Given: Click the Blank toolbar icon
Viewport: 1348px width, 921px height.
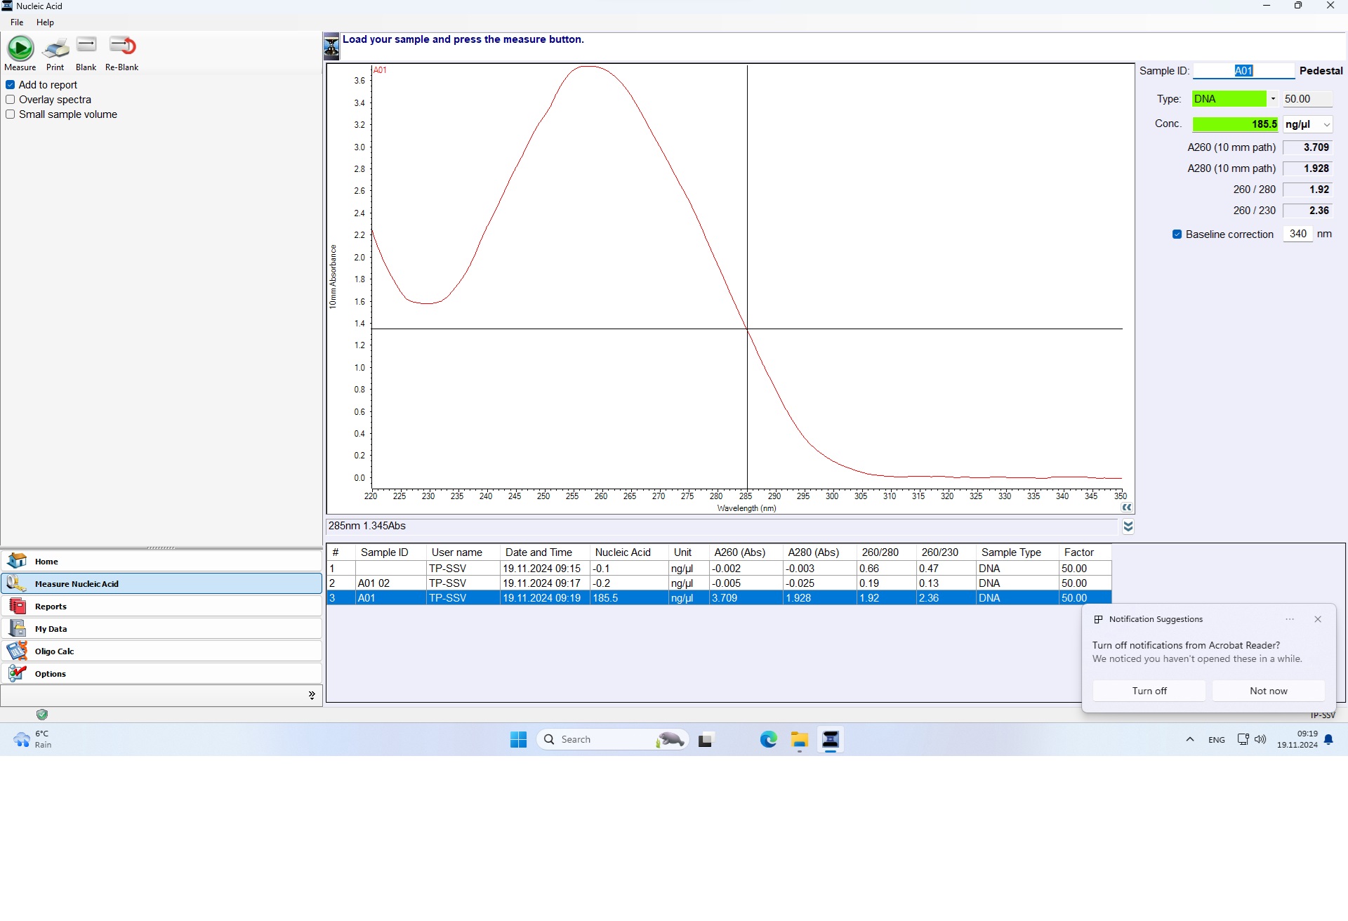Looking at the screenshot, I should pyautogui.click(x=86, y=46).
